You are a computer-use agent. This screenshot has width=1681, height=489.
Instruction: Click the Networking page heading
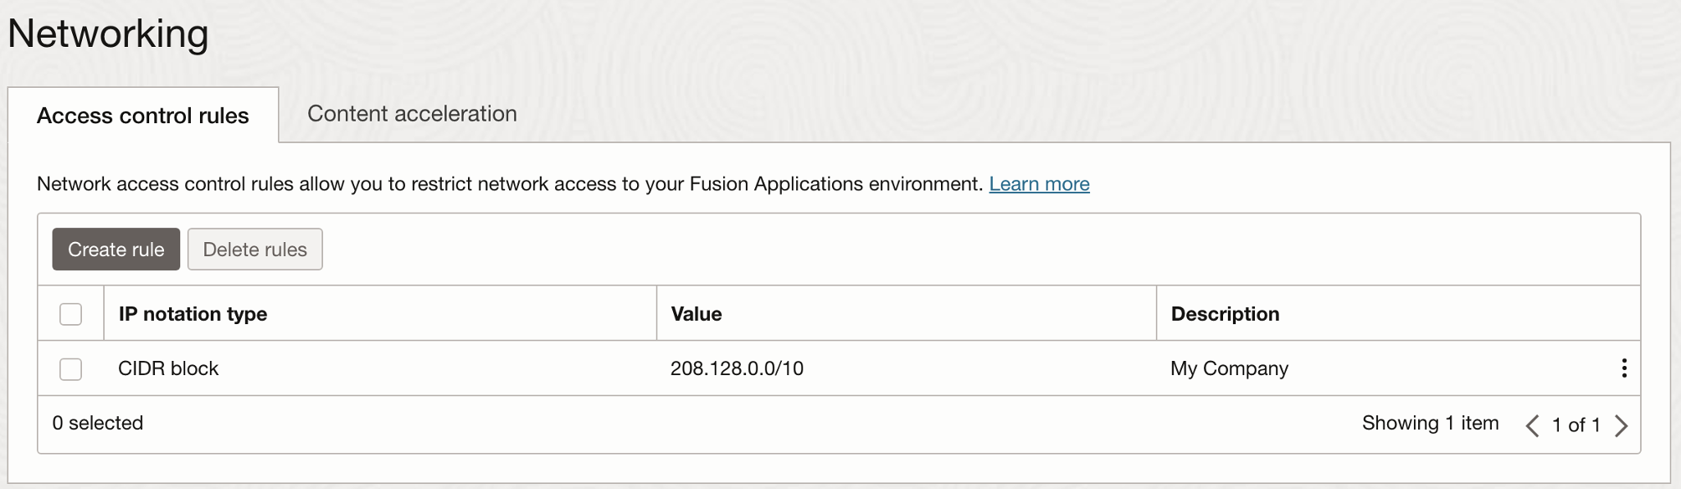[108, 34]
